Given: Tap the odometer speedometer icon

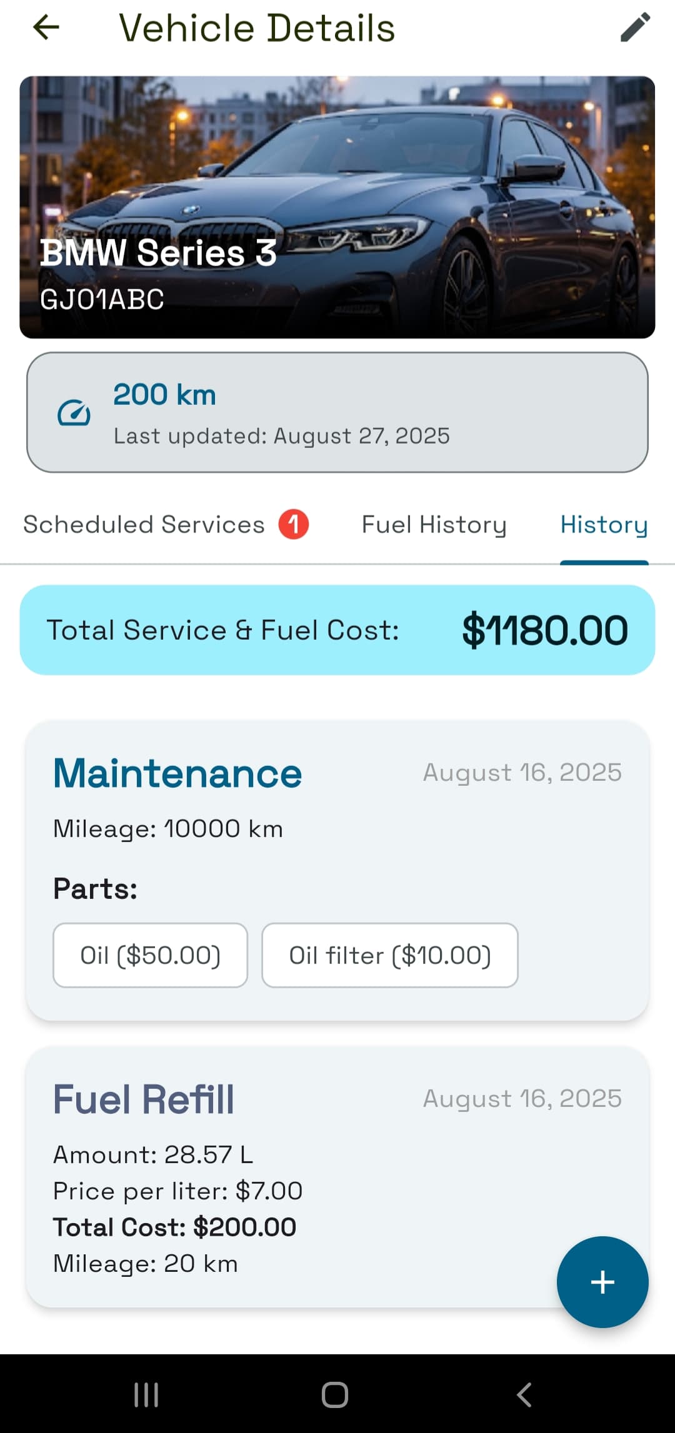Looking at the screenshot, I should click(x=74, y=413).
